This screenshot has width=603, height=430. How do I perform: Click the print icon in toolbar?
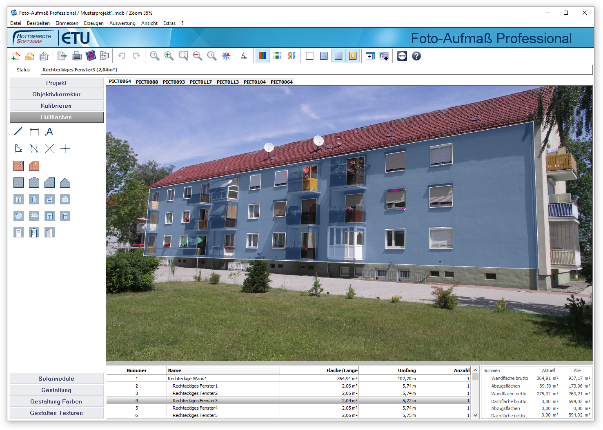click(x=76, y=56)
